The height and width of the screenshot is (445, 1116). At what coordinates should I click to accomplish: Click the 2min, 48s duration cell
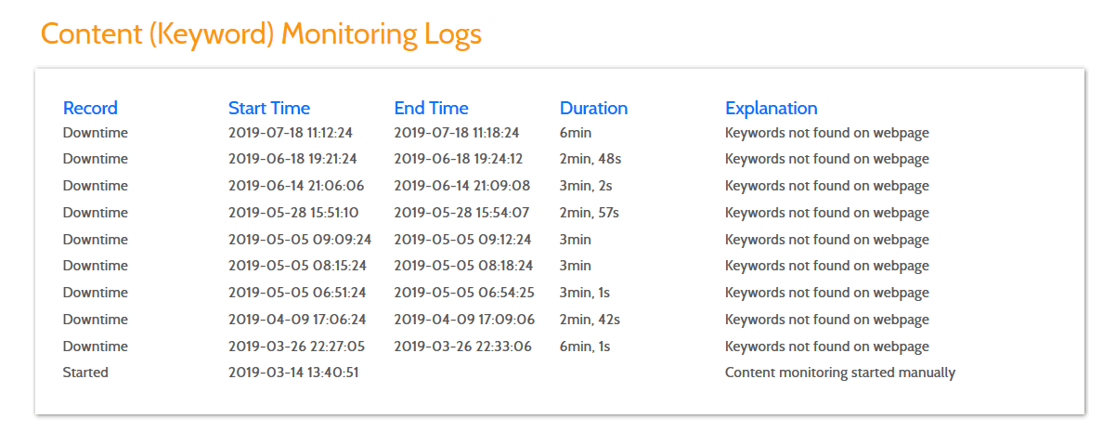click(590, 159)
